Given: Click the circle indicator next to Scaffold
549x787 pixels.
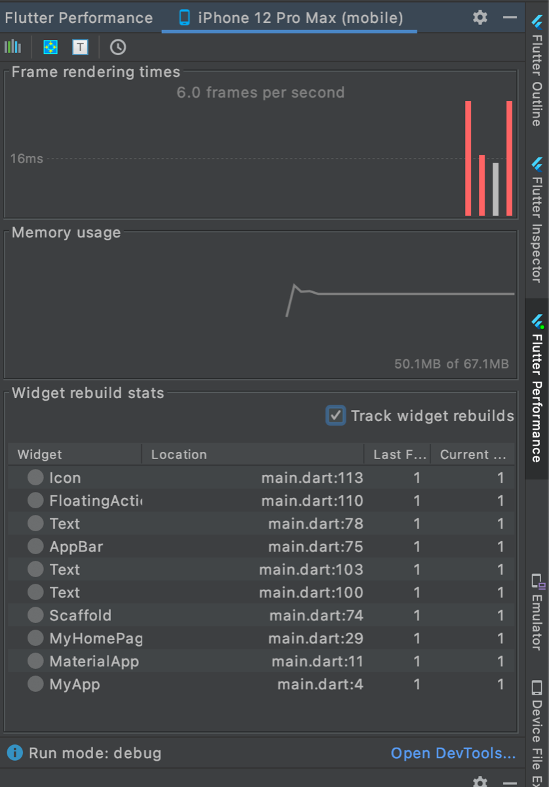Looking at the screenshot, I should click(35, 615).
